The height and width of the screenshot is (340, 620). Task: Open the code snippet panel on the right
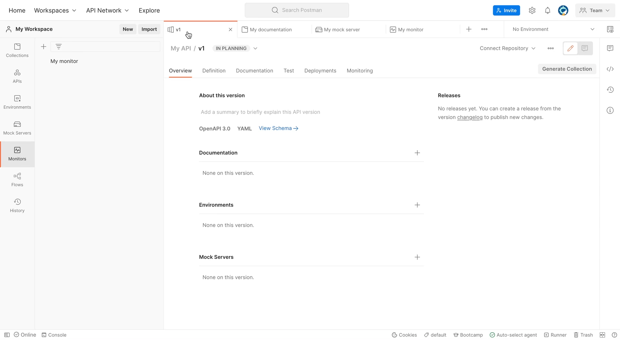[x=610, y=69]
